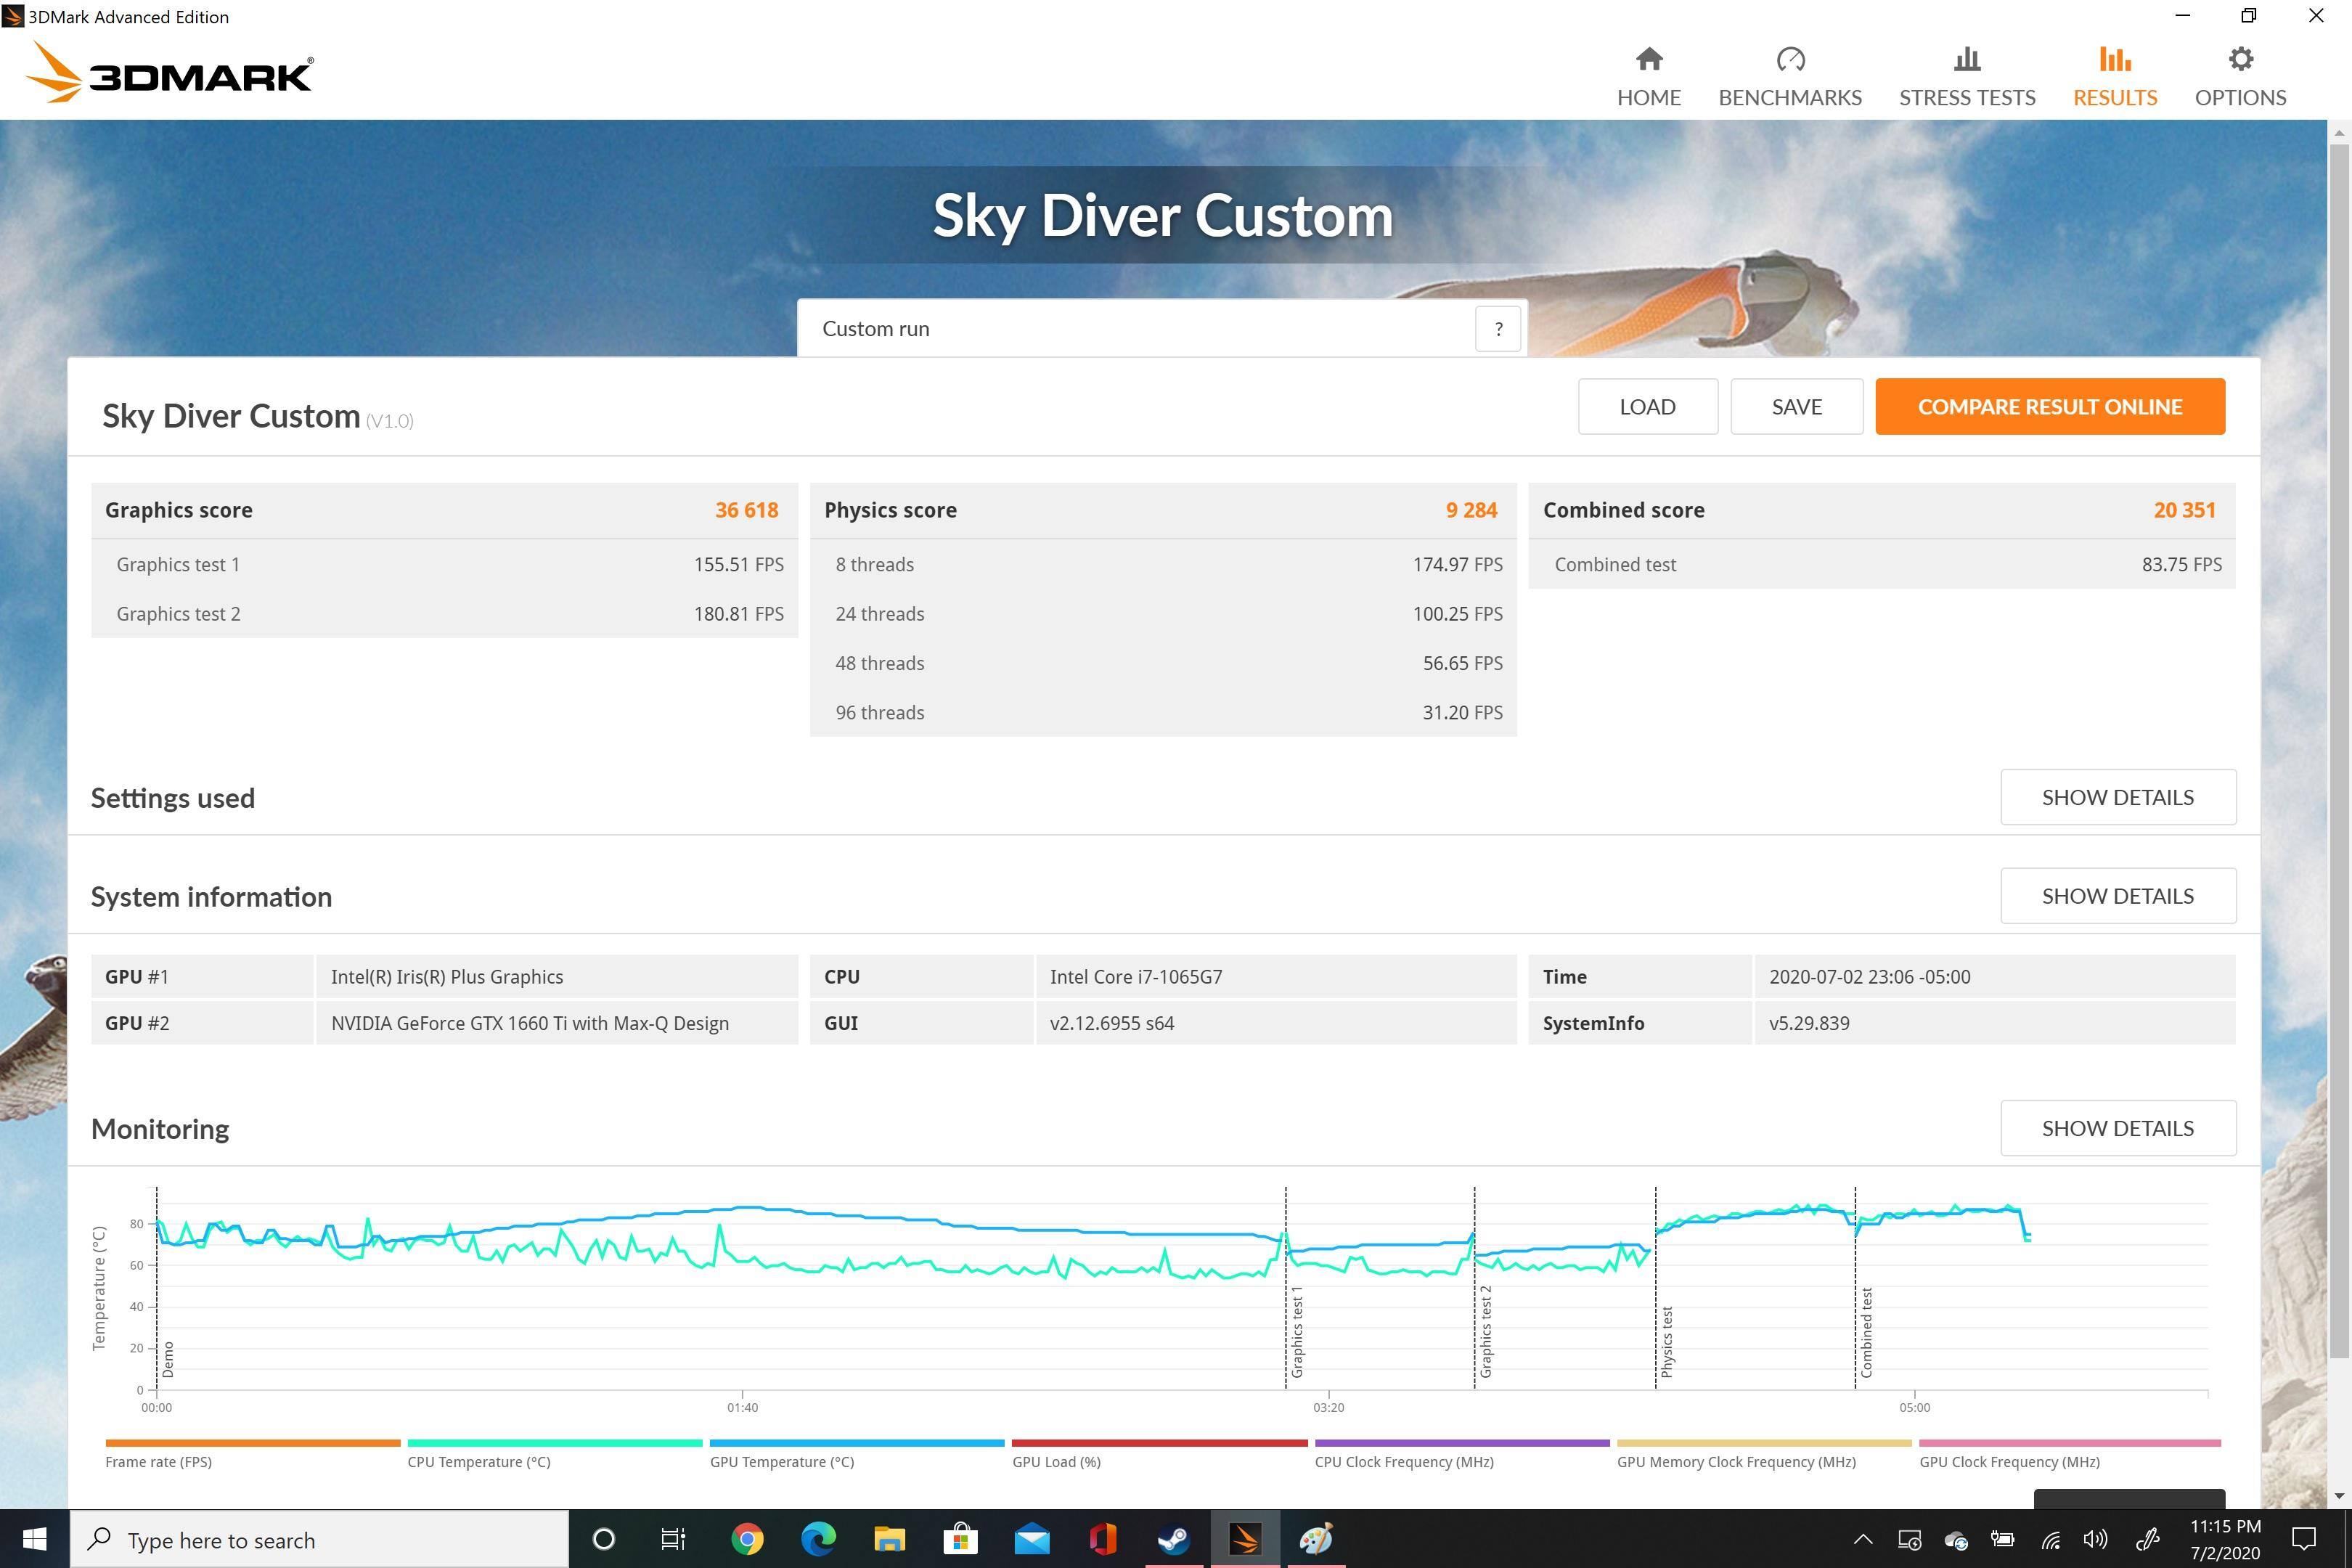Open Google Chrome from taskbar
This screenshot has height=1568, width=2352.
point(747,1539)
